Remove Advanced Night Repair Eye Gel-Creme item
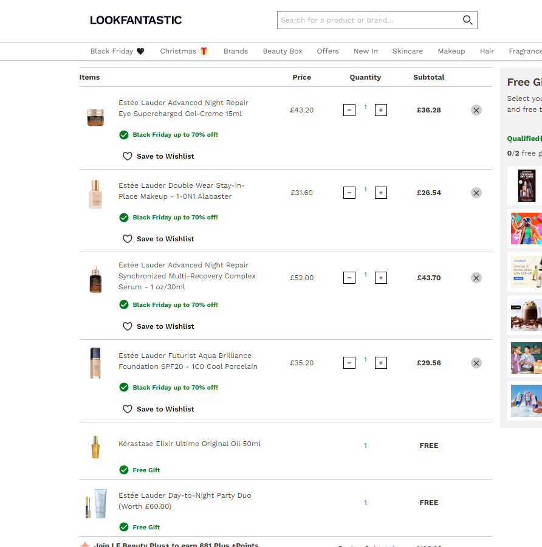Screen dimensions: 542x547 coord(476,110)
